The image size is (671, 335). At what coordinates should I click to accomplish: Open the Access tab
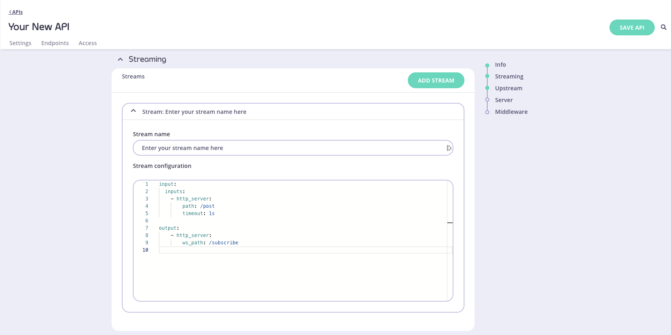(x=88, y=43)
